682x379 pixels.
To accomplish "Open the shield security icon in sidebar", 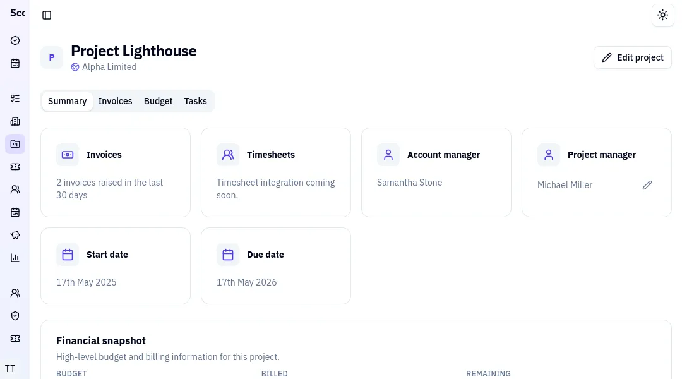I will click(15, 316).
